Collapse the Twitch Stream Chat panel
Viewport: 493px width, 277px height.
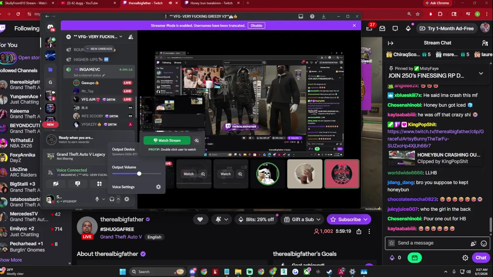pyautogui.click(x=391, y=43)
